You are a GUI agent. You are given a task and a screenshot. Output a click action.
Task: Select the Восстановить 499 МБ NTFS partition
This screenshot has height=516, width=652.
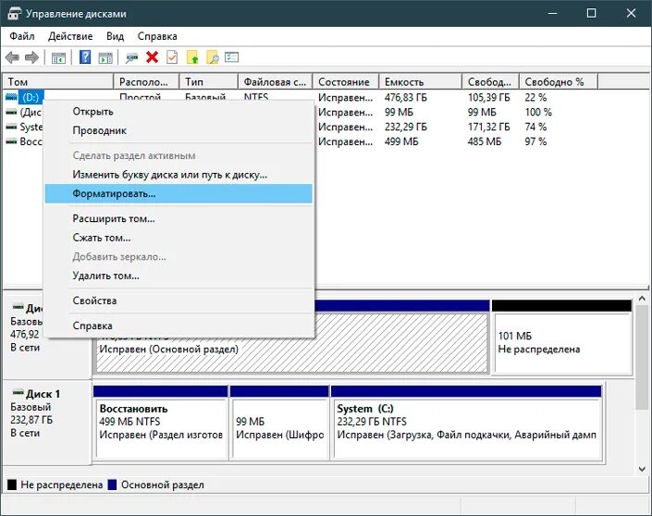pos(161,422)
